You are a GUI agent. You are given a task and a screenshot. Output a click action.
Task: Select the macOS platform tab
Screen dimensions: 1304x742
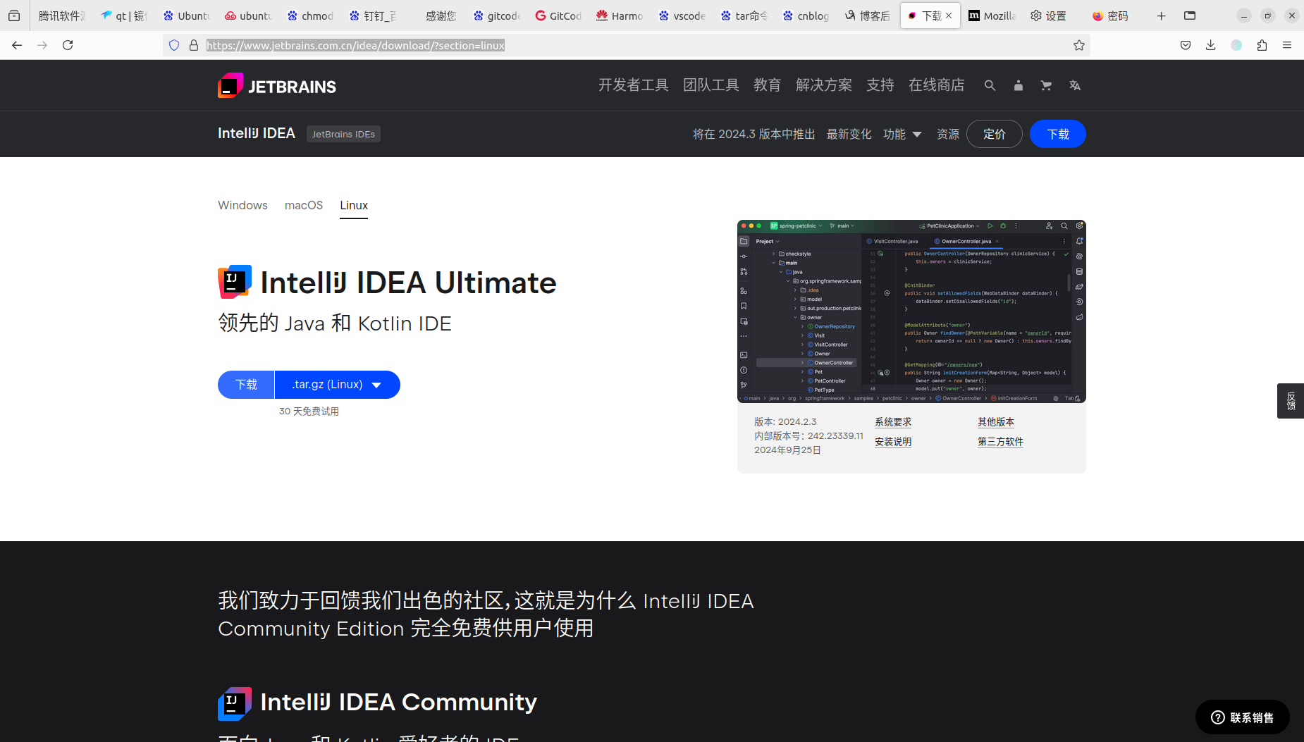point(304,205)
